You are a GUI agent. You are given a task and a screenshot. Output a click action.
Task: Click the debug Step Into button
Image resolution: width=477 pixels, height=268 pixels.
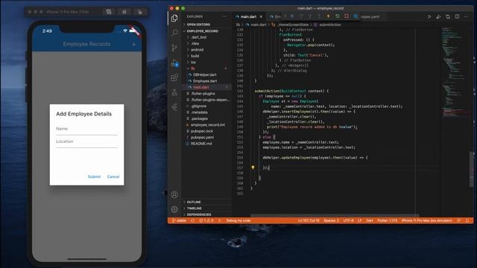(x=310, y=16)
